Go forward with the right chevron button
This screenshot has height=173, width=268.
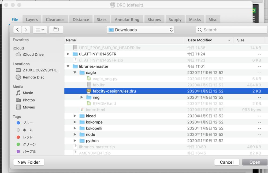pos(26,30)
